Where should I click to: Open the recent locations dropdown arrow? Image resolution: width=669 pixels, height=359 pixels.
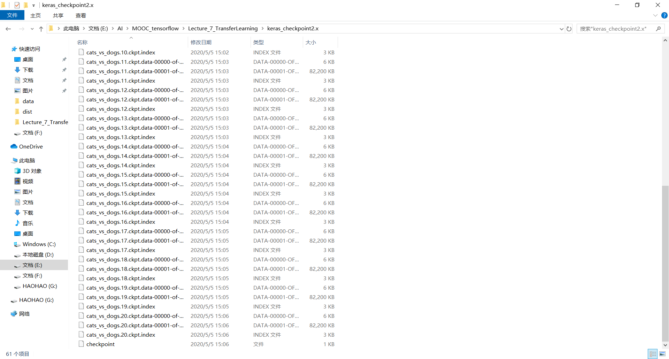pyautogui.click(x=32, y=29)
